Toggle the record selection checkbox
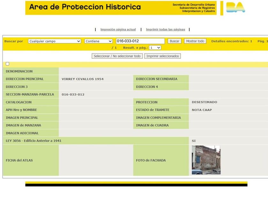268x201 pixels. tap(8, 64)
